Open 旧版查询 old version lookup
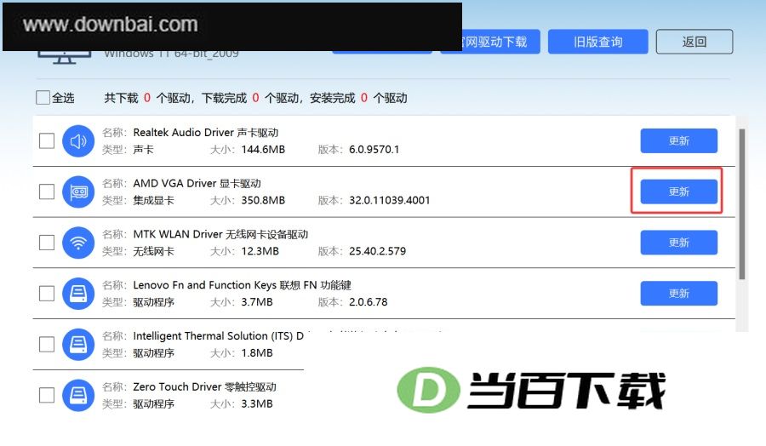Screen dimensions: 766x446 click(598, 42)
